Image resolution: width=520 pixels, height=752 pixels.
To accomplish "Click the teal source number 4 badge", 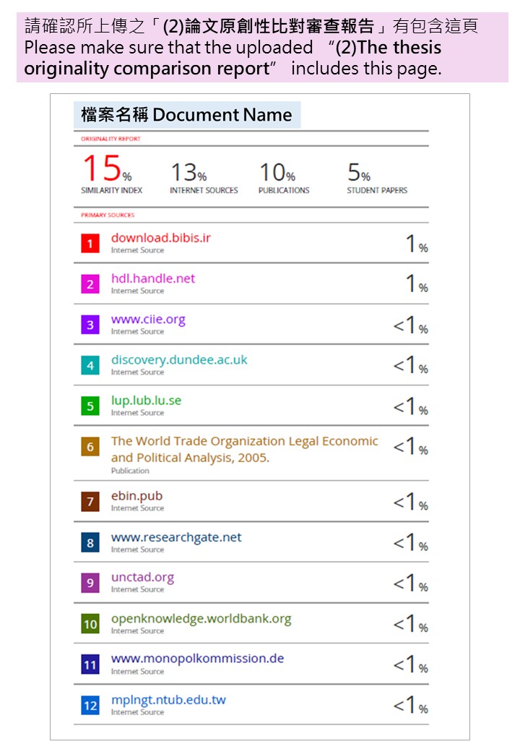I will click(x=90, y=365).
